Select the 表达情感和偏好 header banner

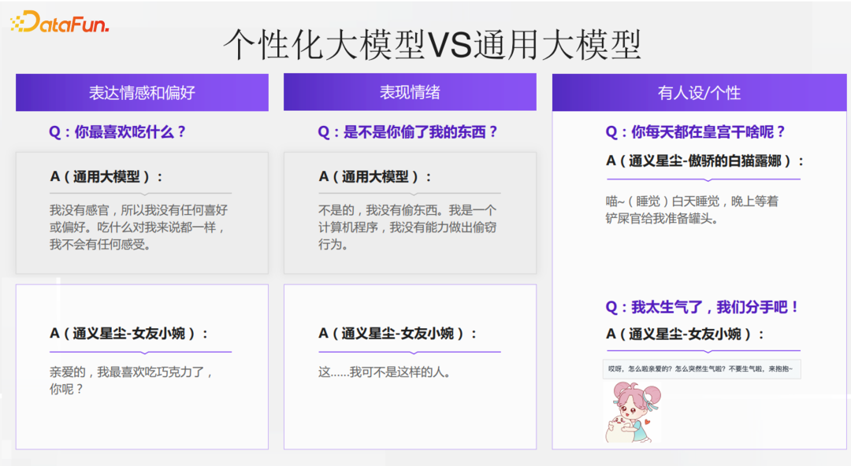(142, 93)
